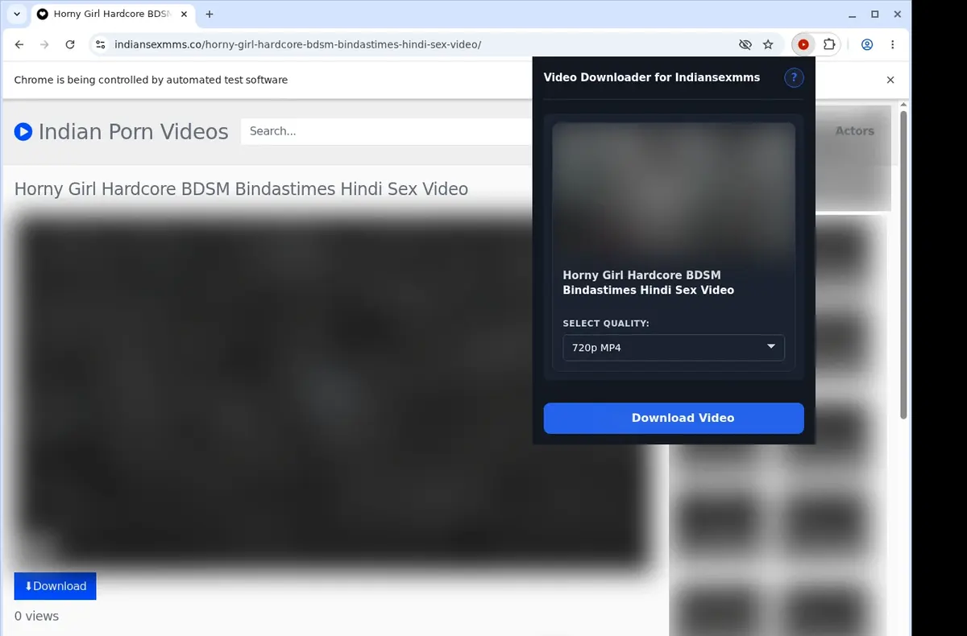
Task: Click the video thumbnail preview in popup
Action: 674,190
